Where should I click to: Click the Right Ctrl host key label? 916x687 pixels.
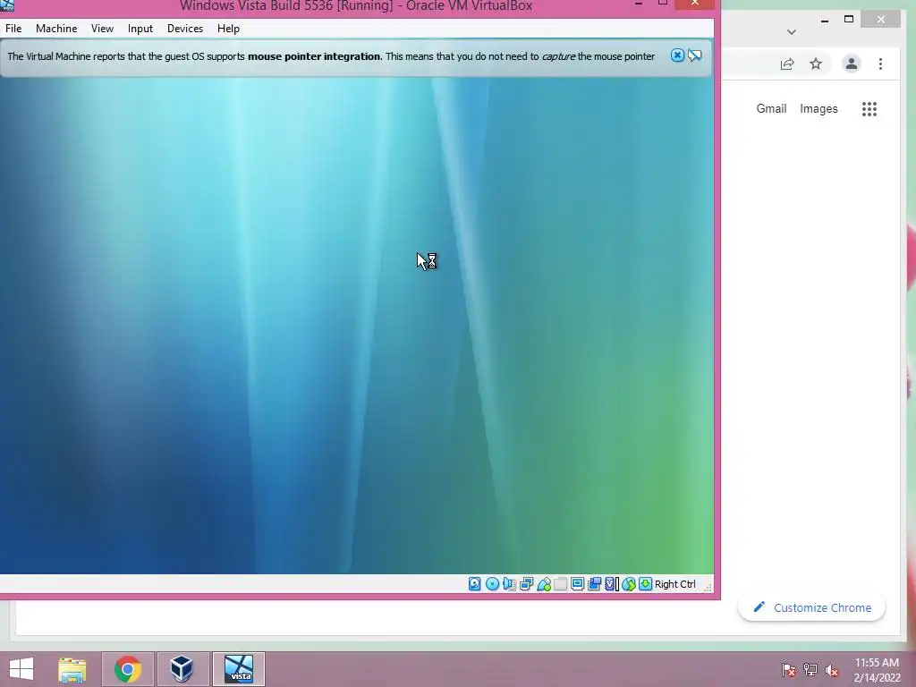pyautogui.click(x=674, y=583)
